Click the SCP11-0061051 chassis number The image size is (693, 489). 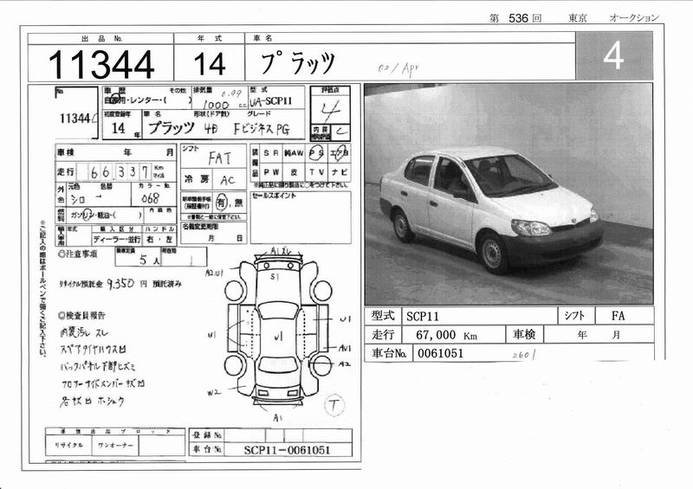287,450
